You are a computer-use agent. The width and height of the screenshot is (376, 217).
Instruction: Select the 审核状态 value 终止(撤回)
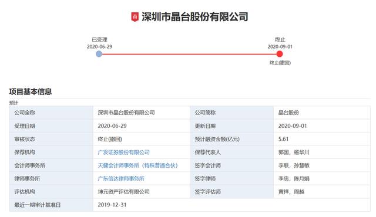110,139
